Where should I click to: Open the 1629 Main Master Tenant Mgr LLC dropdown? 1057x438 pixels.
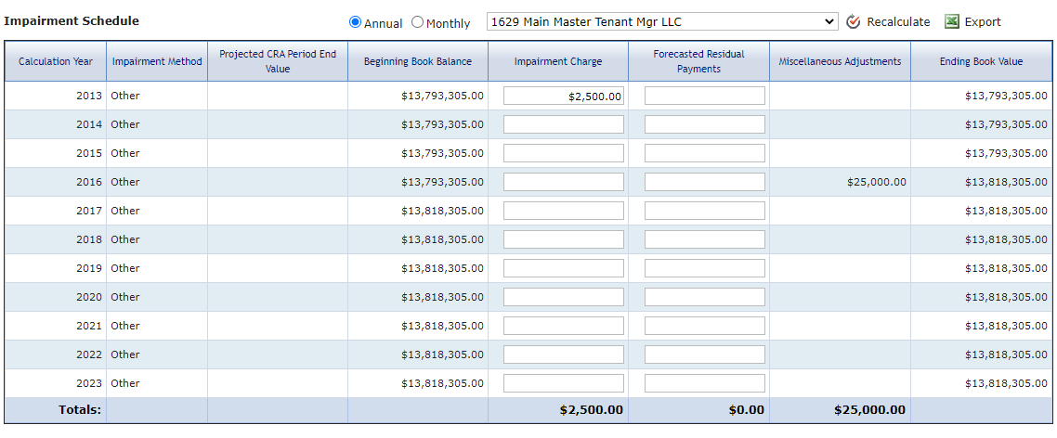click(662, 21)
